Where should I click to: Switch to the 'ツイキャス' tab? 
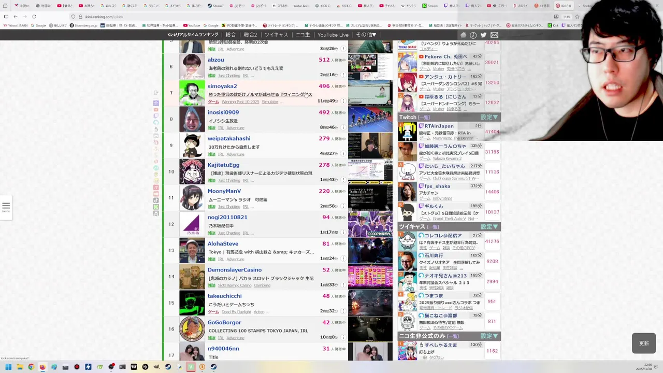276,35
